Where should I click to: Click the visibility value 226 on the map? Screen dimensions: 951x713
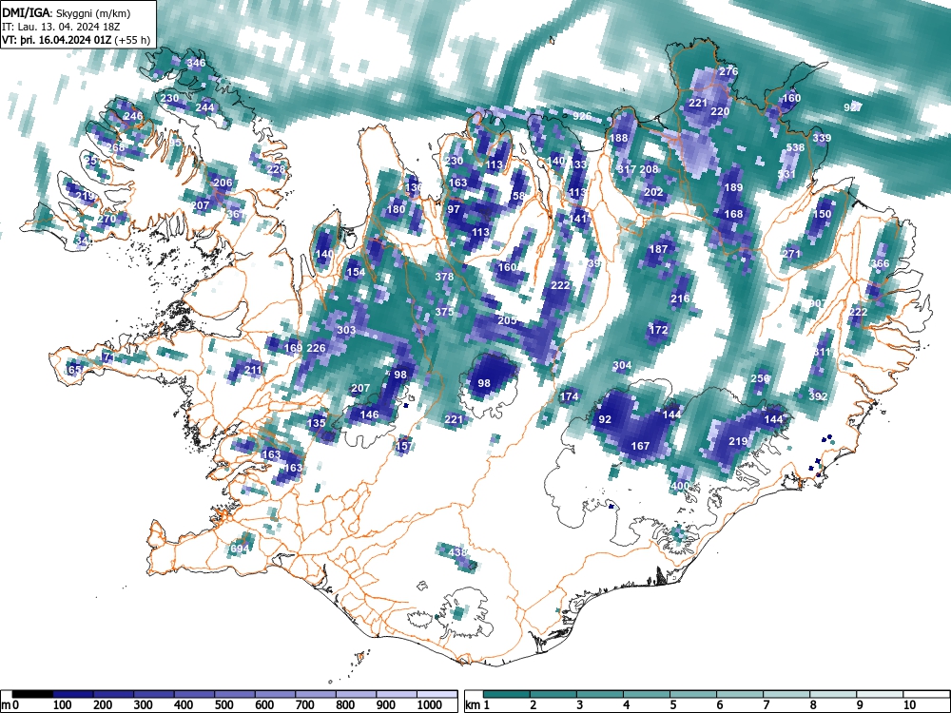(x=316, y=348)
